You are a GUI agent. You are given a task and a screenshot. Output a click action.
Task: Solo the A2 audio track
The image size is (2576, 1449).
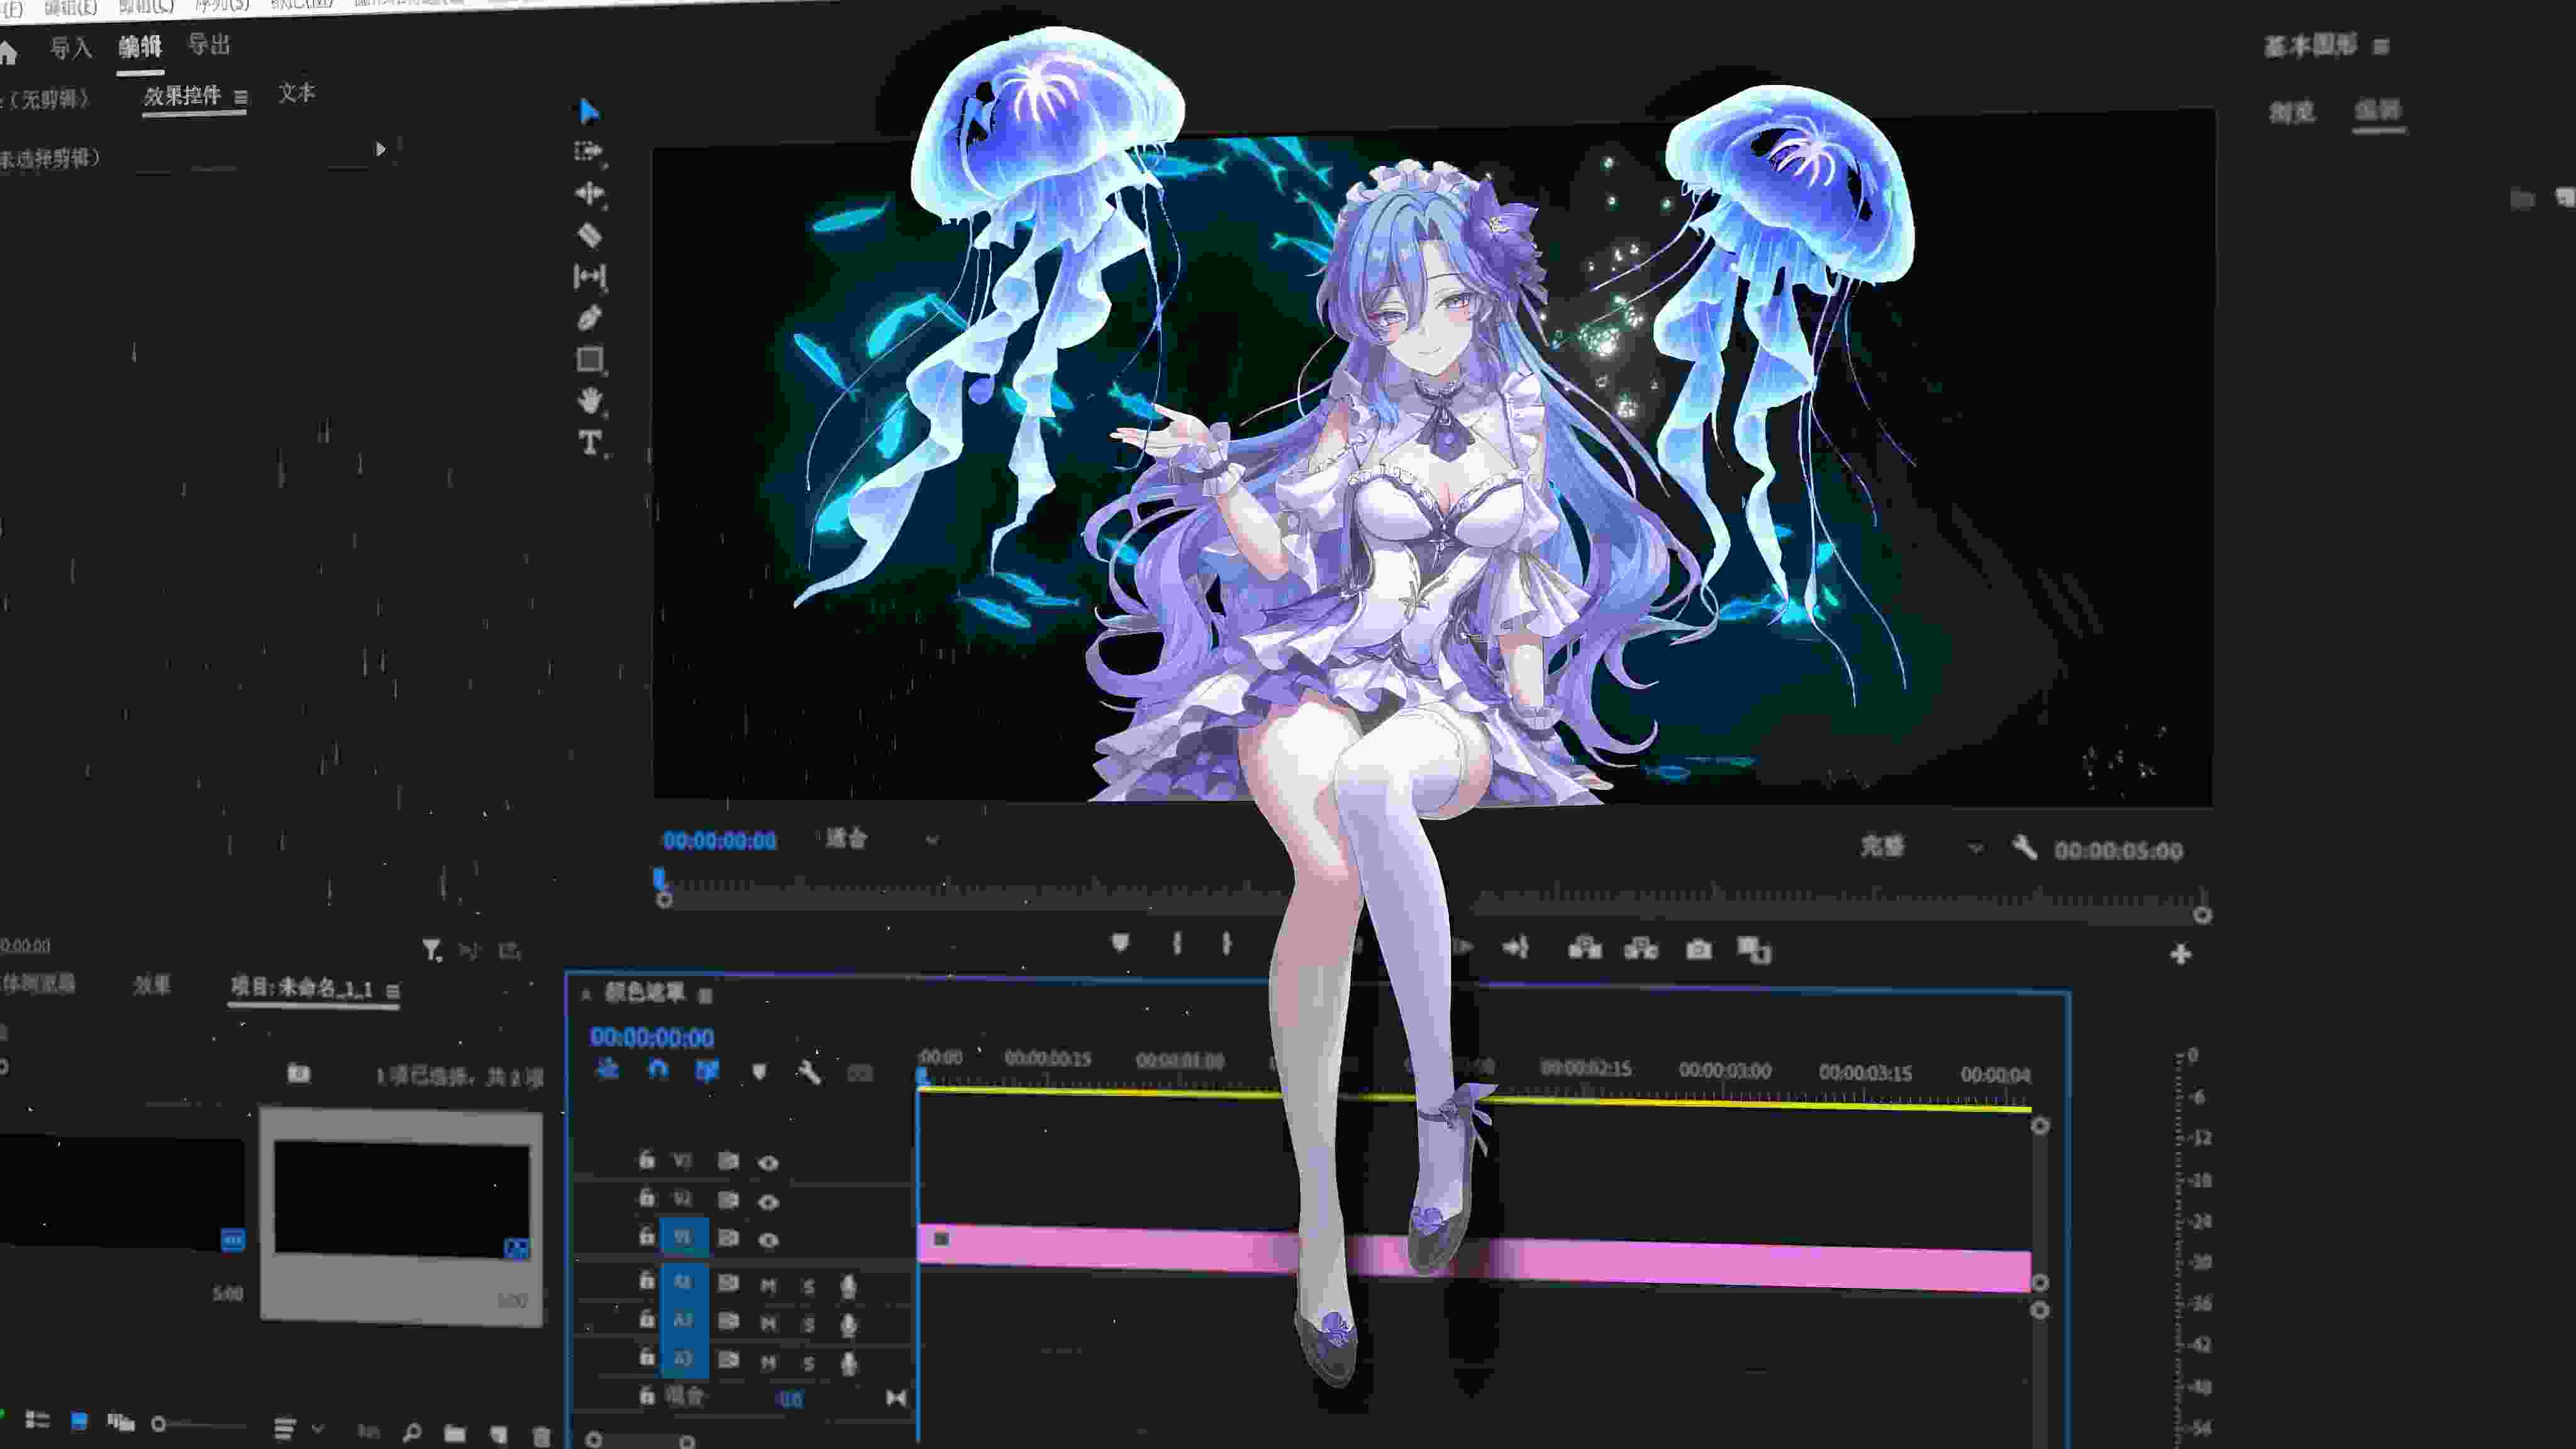tap(808, 1325)
